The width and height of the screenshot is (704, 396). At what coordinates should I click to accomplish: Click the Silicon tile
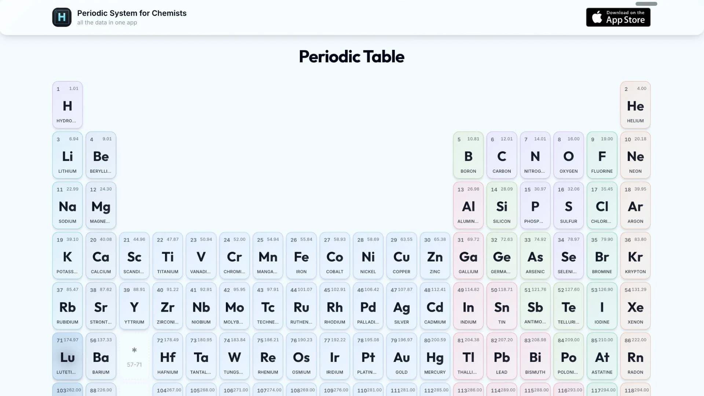point(502,205)
